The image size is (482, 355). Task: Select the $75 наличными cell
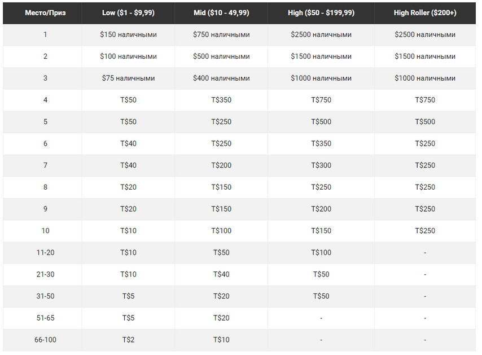click(128, 78)
